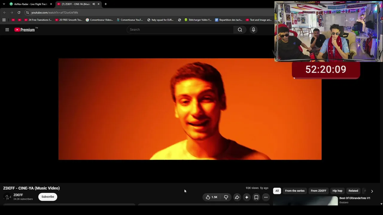Expand the tab search dropdown arrow

4,4
